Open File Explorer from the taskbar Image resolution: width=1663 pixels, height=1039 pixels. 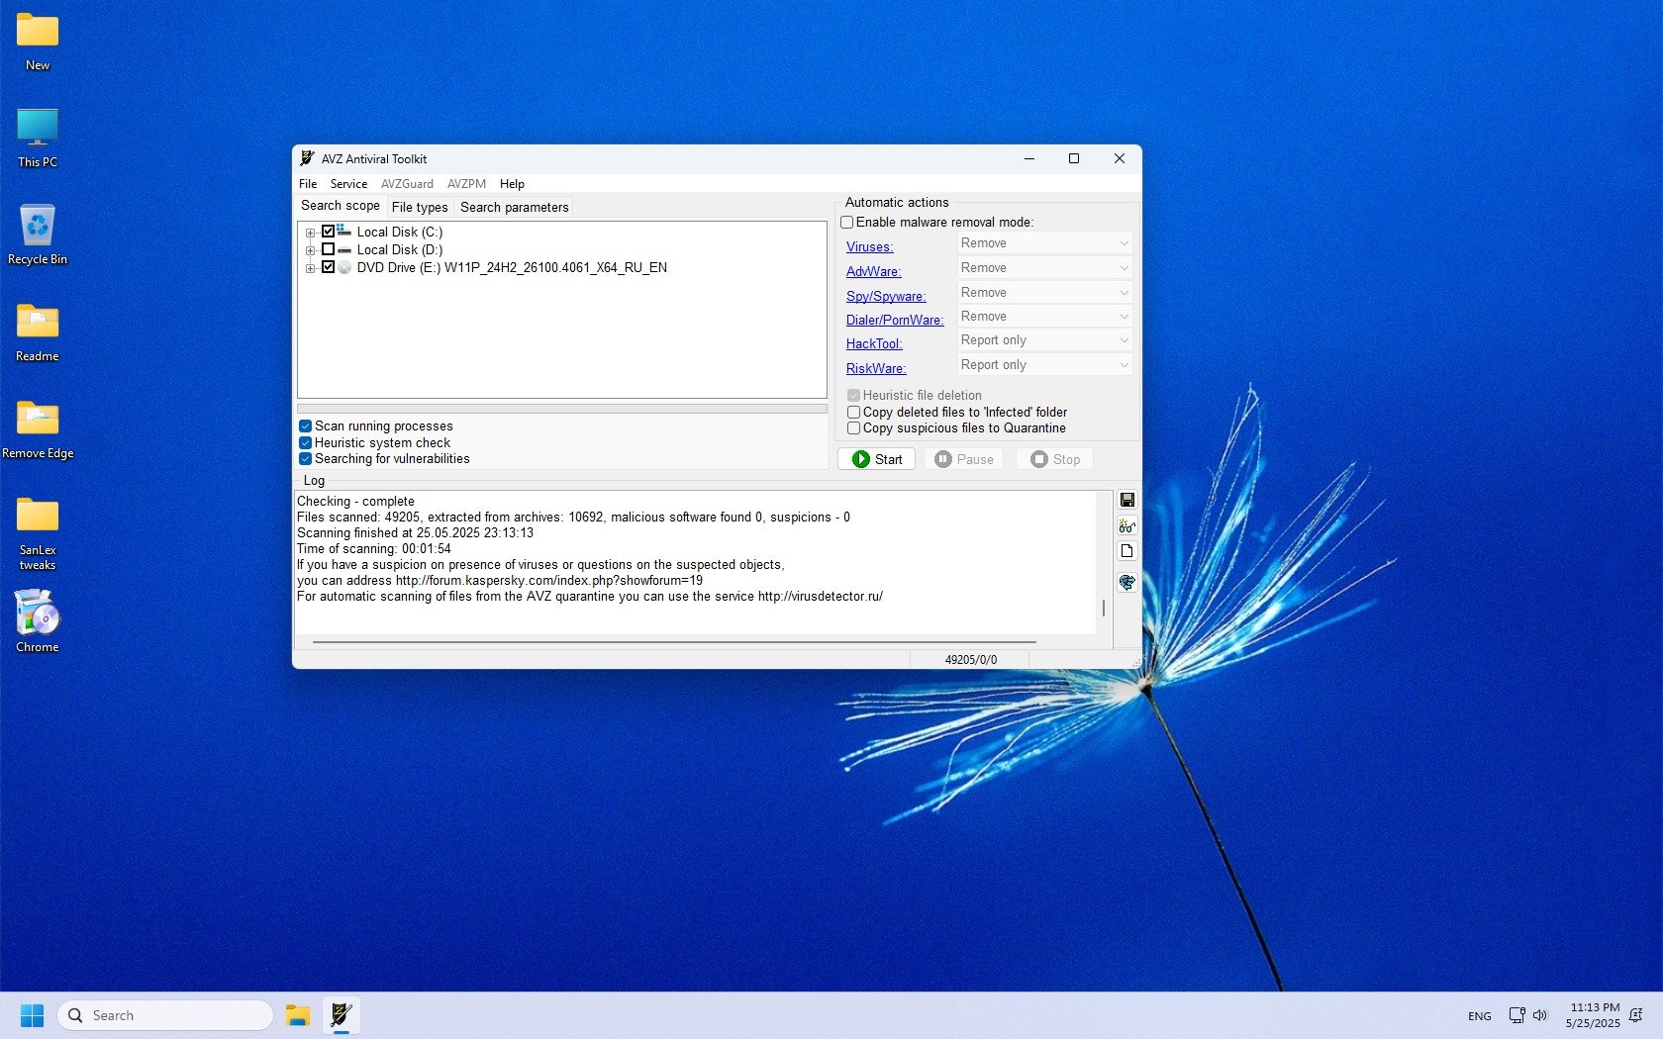coord(298,1015)
